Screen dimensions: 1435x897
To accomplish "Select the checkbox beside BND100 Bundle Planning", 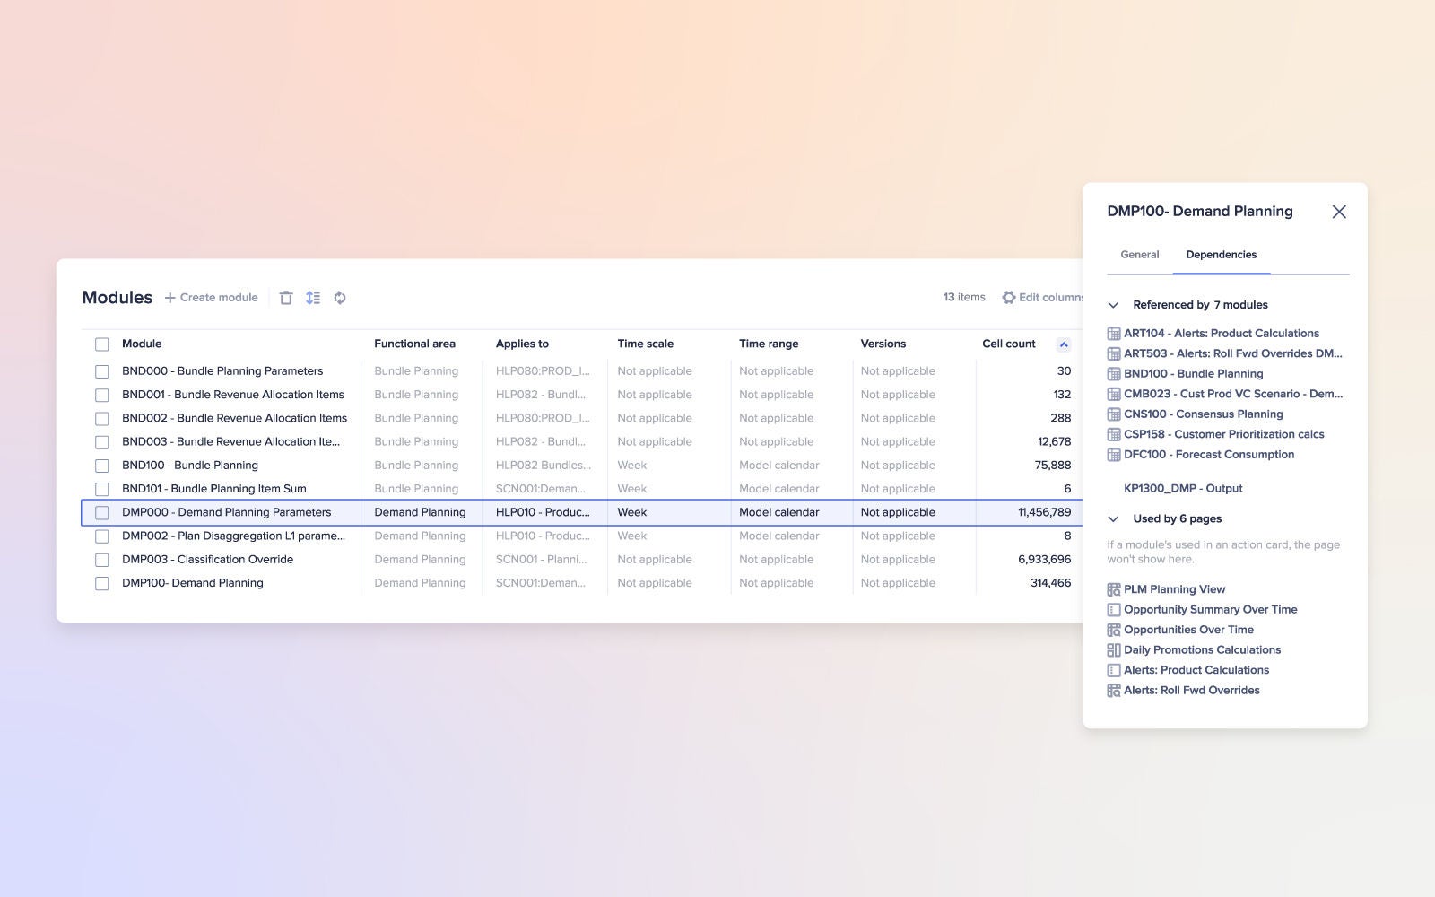I will tap(101, 465).
